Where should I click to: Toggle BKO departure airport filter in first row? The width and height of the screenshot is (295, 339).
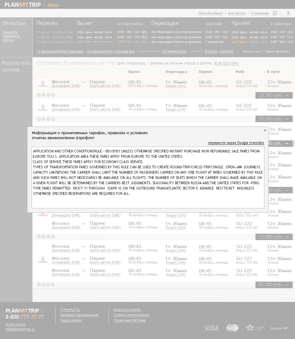145,32
